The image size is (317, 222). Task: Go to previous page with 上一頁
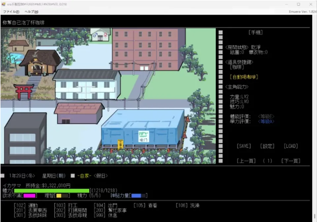tap(246, 161)
